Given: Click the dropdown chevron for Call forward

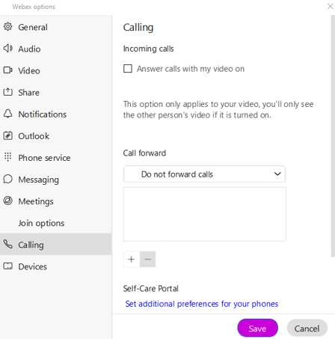Looking at the screenshot, I should click(x=277, y=174).
